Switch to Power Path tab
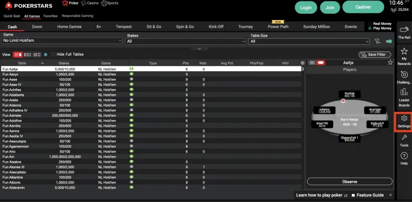The image size is (412, 202). point(278,27)
